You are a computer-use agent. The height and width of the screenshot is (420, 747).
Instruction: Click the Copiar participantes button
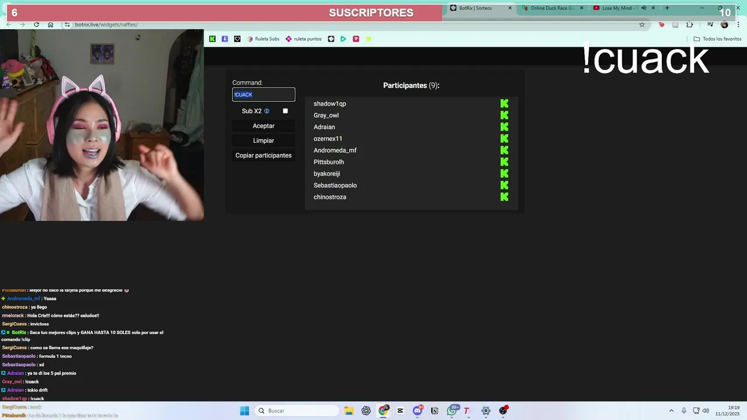[x=263, y=155]
